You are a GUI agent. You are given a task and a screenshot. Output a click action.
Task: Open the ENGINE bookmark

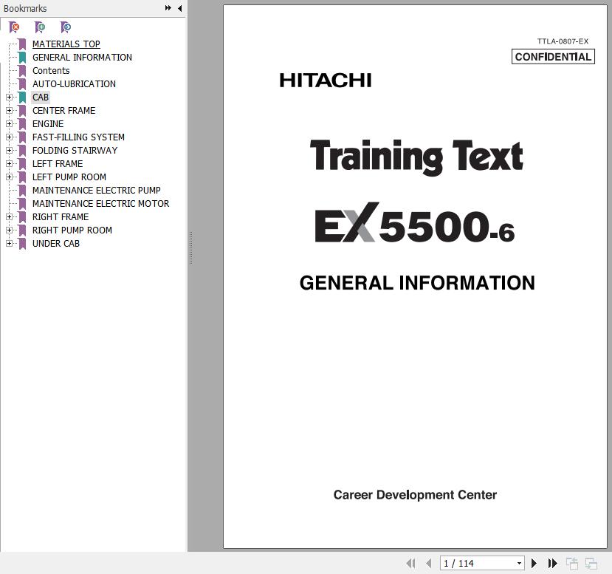[x=48, y=124]
